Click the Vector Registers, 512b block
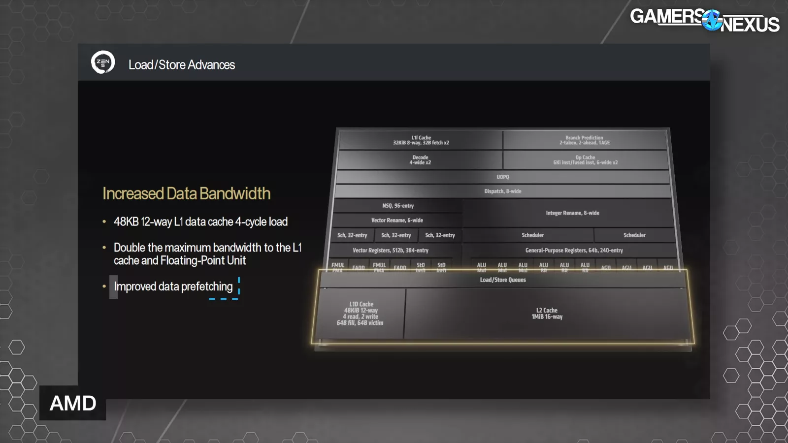The image size is (788, 443). (x=391, y=250)
